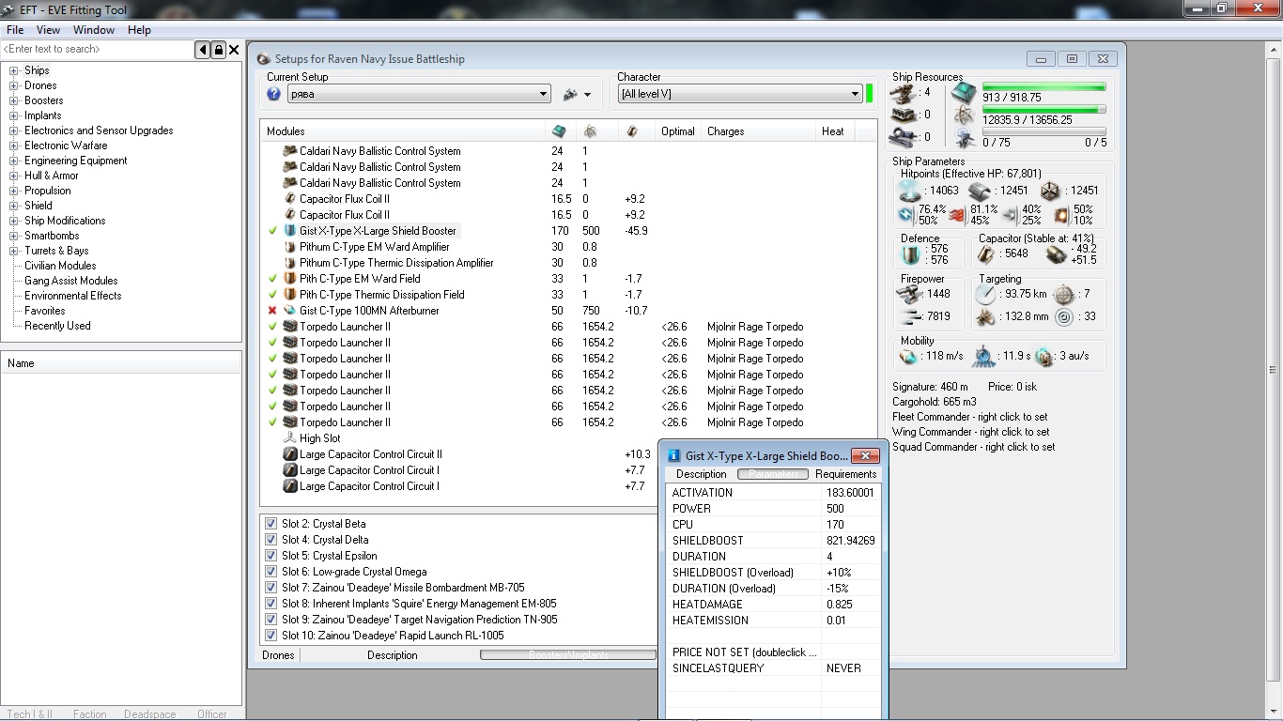Expand the Ships tree category

point(14,70)
